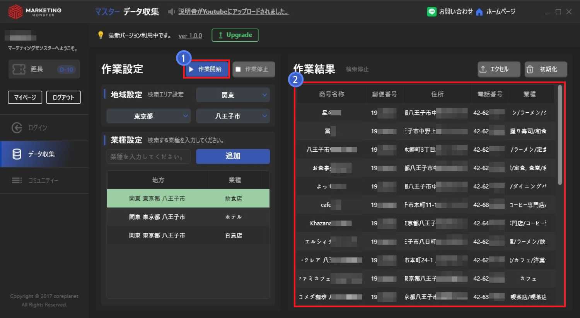The height and width of the screenshot is (318, 580).
Task: Open マイページ
Action: tap(25, 97)
